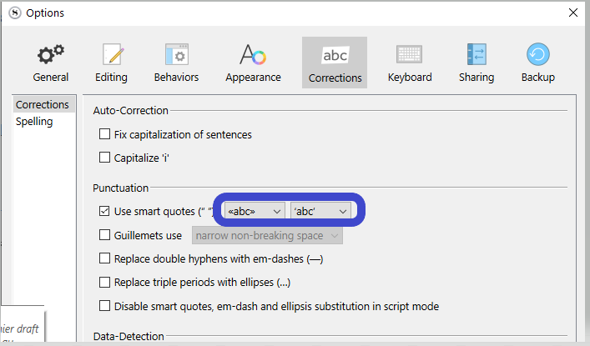Toggle the Capitalize 'i' checkbox
Image resolution: width=590 pixels, height=346 pixels.
105,157
